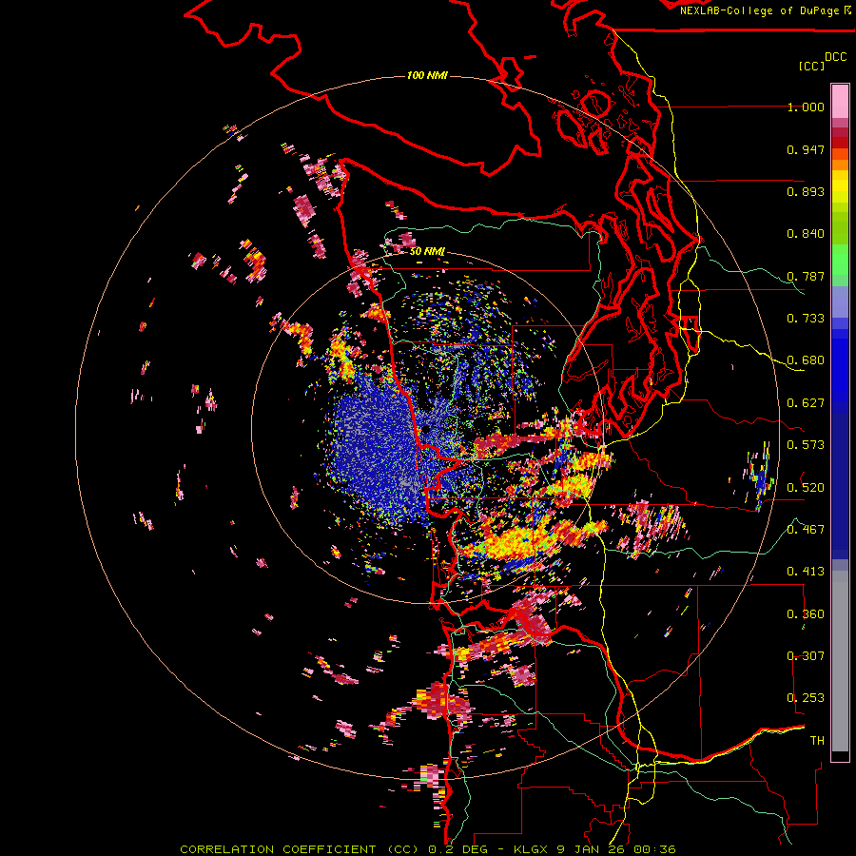Select the 0.360 scale value
This screenshot has width=856, height=856.
[806, 614]
